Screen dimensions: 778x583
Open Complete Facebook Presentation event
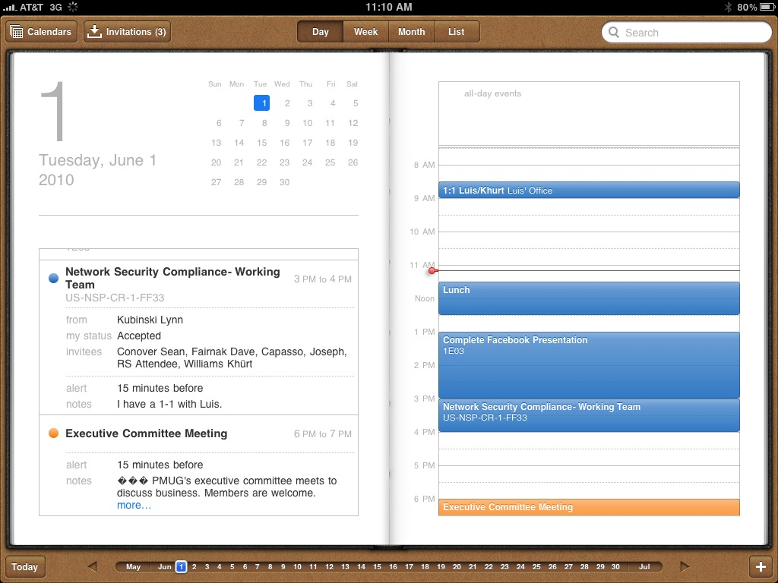click(589, 364)
